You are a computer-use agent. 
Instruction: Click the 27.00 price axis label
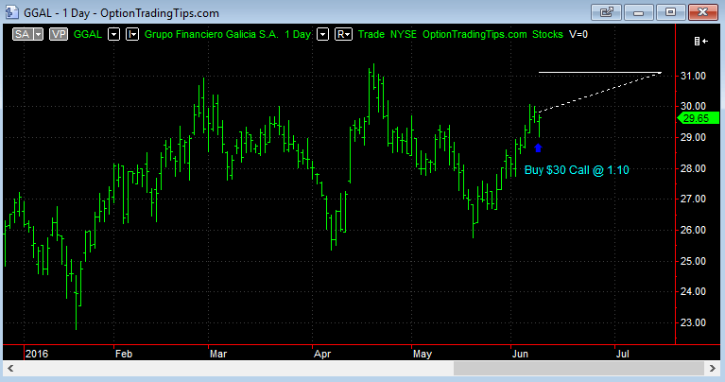693,199
